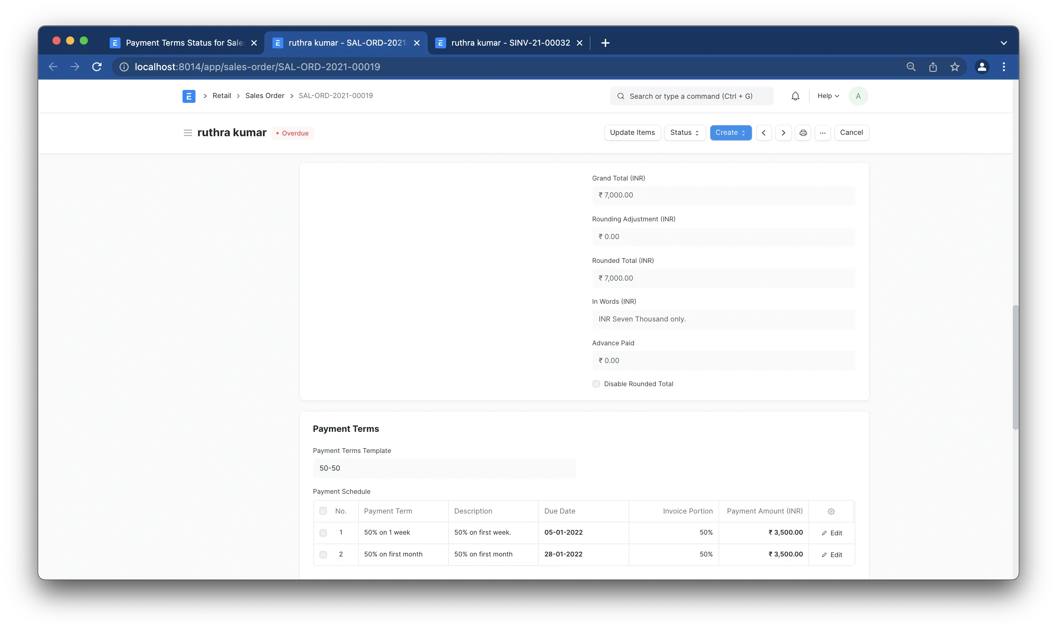Click the printer icon to print order

(802, 133)
